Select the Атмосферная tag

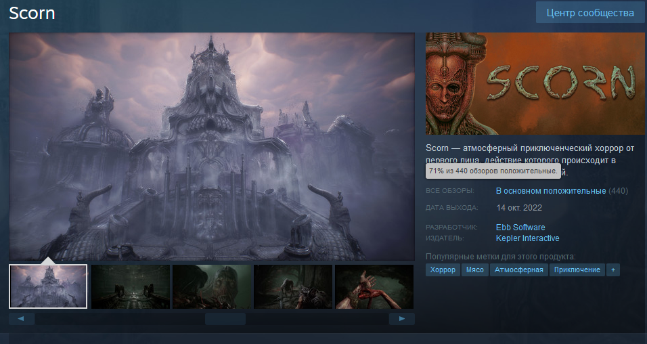tap(518, 270)
